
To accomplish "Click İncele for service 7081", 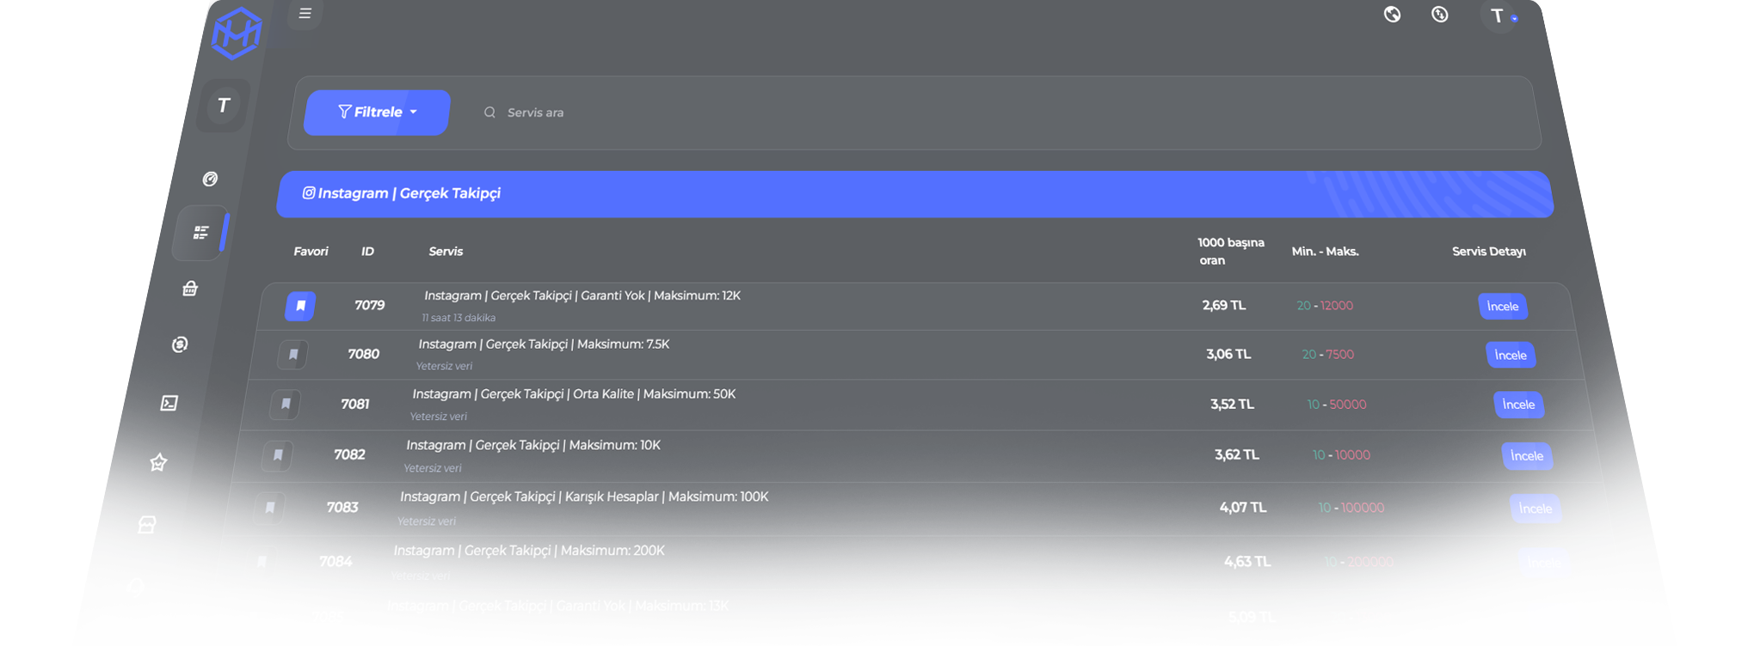I will [1518, 405].
